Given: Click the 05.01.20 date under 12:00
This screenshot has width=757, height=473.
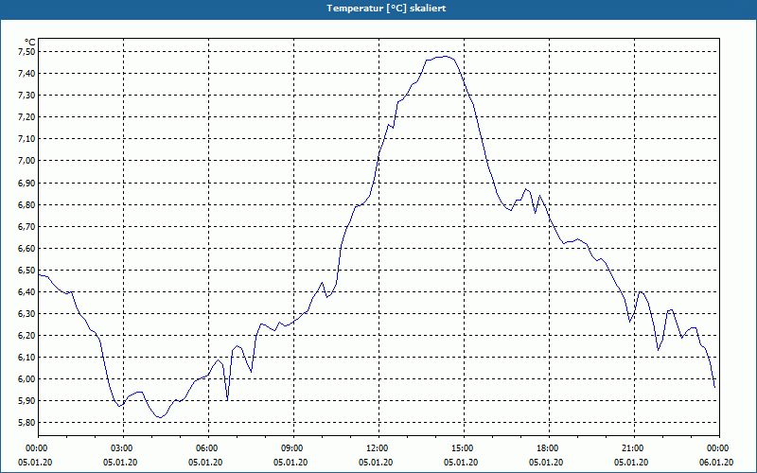Looking at the screenshot, I should click(376, 463).
